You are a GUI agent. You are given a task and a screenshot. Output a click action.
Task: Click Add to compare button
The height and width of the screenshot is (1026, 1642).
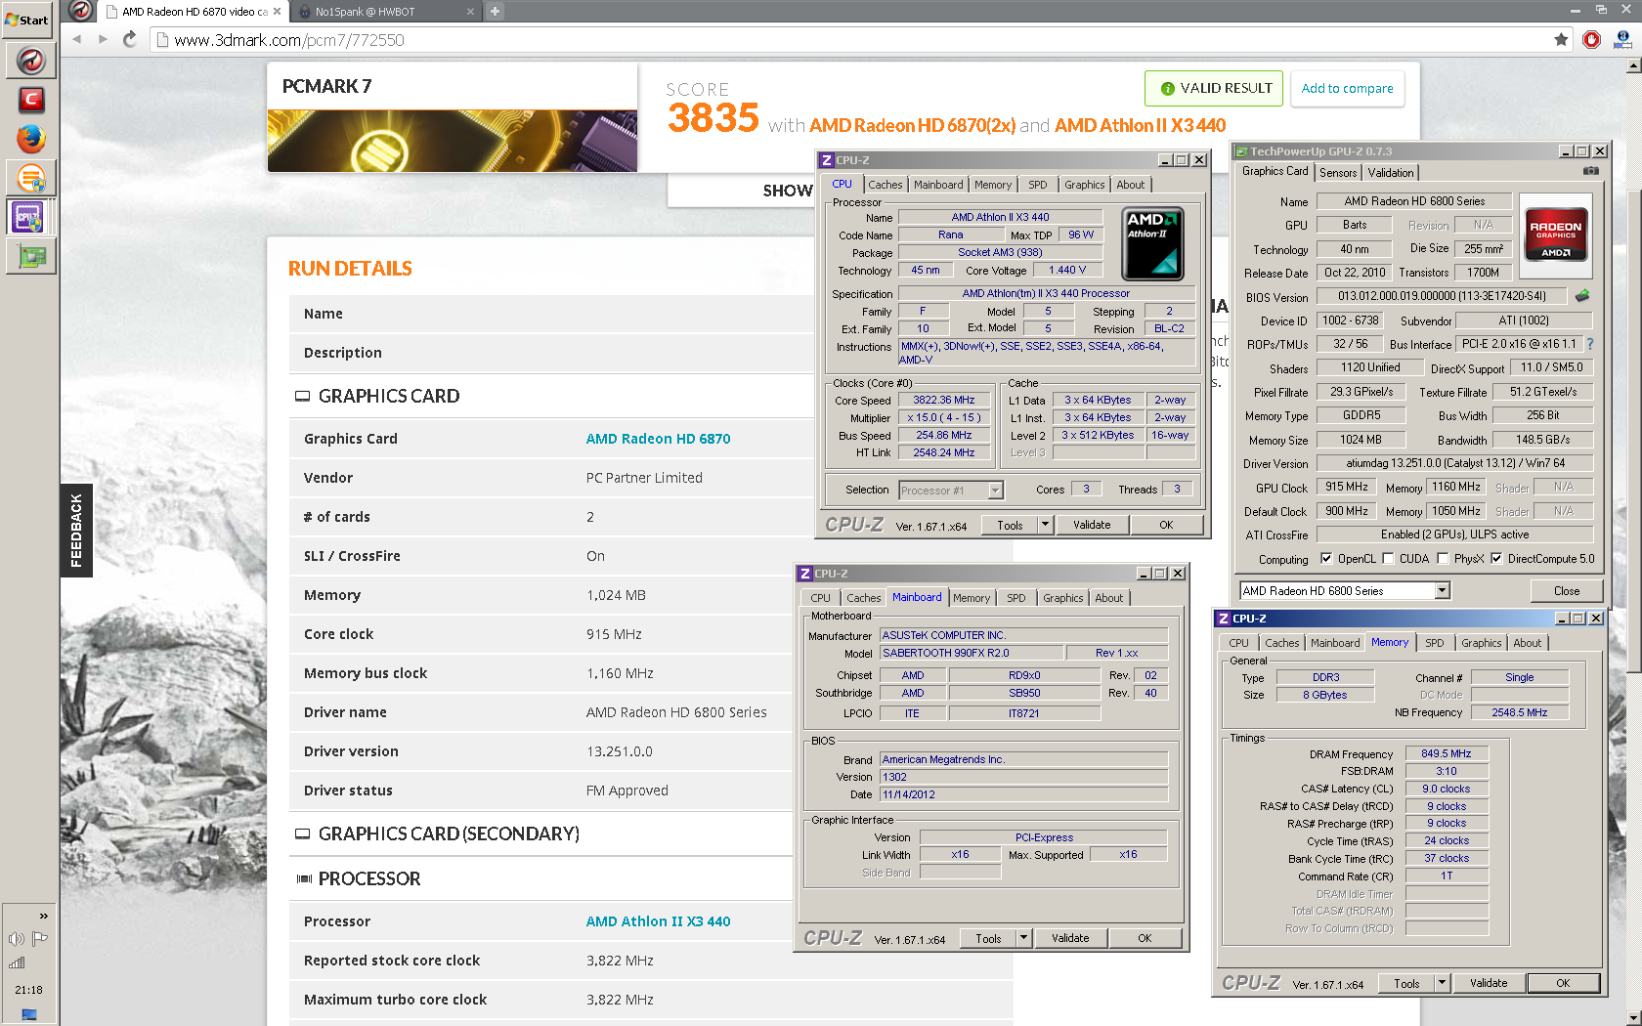[x=1347, y=88]
